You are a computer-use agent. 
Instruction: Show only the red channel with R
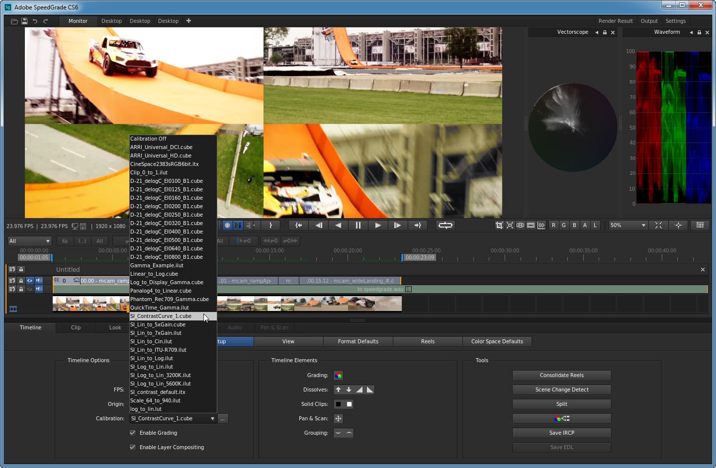tap(553, 226)
